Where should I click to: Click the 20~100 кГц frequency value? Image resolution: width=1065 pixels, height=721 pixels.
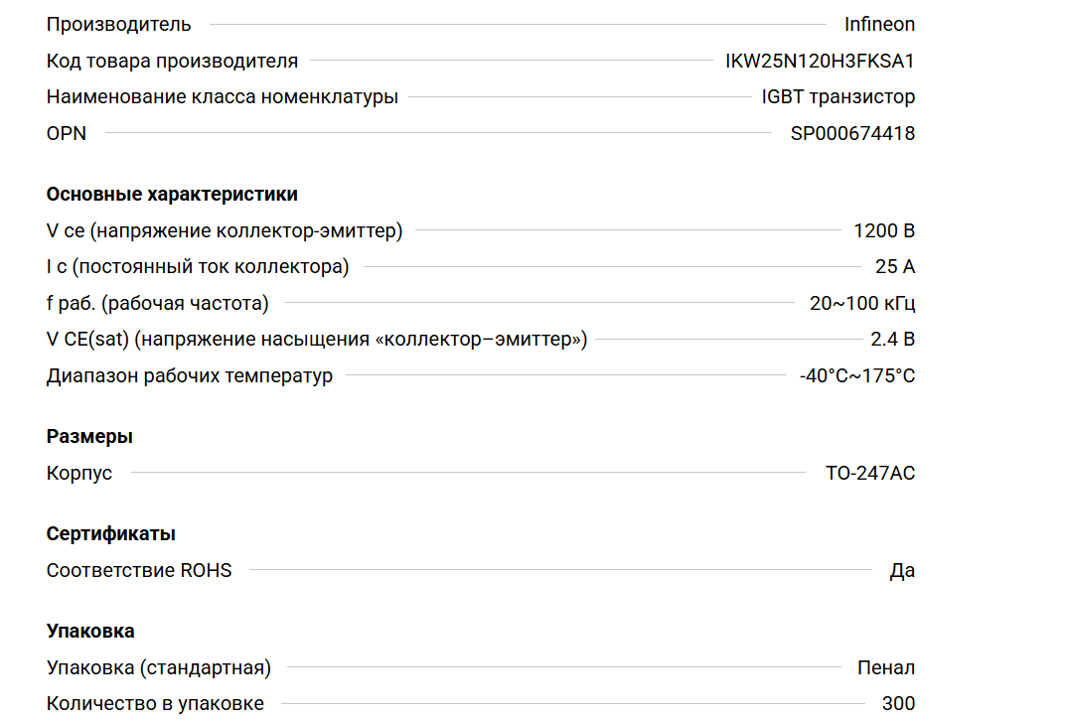[x=861, y=304]
